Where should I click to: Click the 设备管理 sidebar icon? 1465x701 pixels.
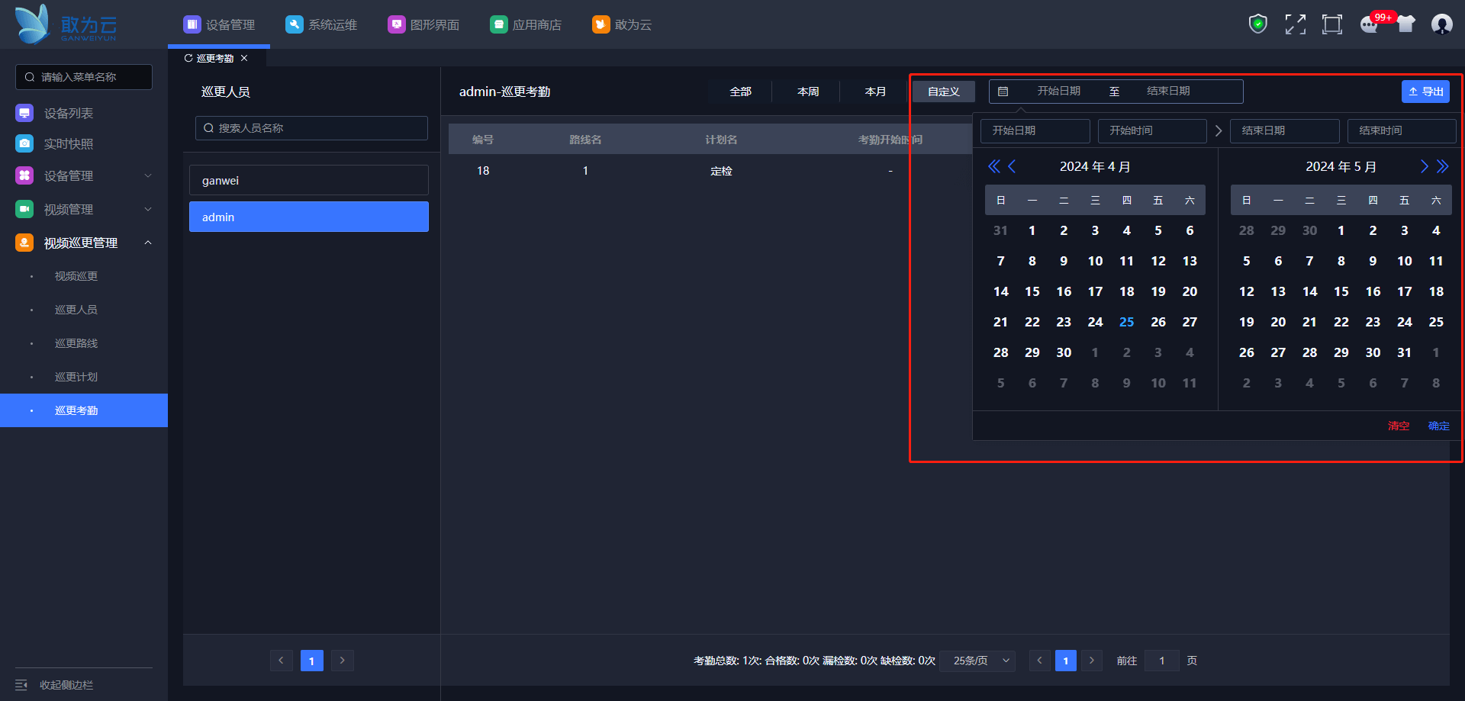click(x=24, y=175)
